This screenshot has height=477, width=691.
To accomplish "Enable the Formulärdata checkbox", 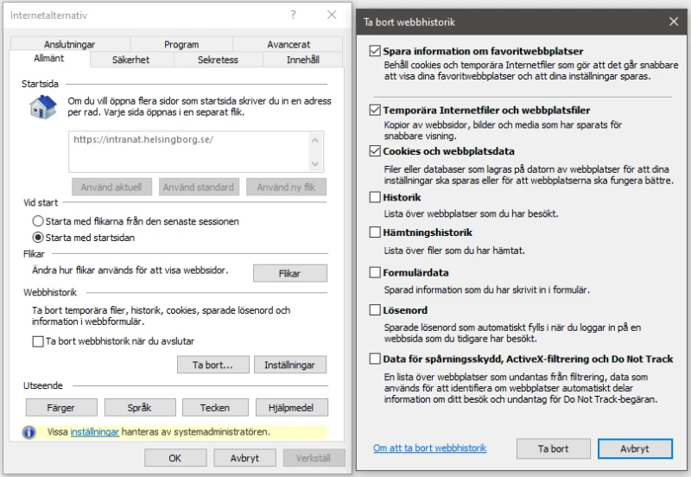I will click(x=375, y=272).
